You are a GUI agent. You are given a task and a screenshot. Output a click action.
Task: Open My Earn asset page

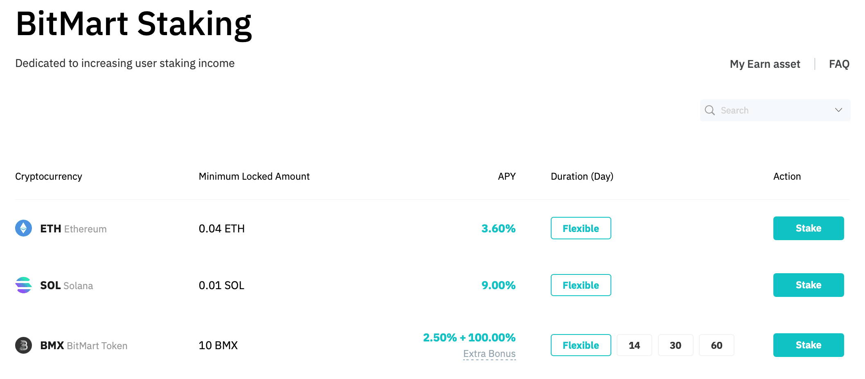coord(765,64)
